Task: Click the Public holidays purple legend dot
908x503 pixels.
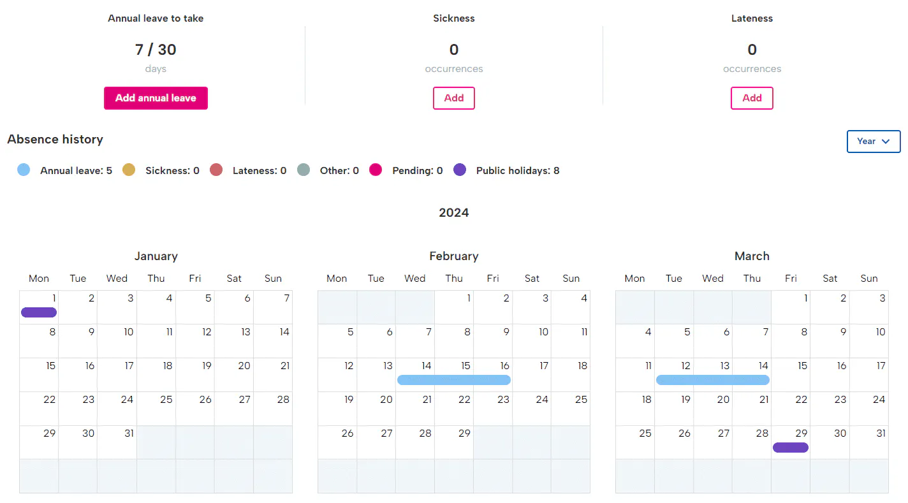Action: pos(460,170)
